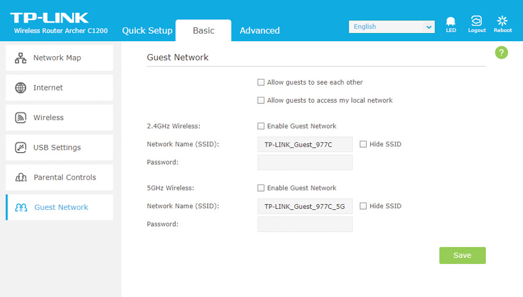523x297 pixels.
Task: Select Guest Network in the sidebar
Action: click(x=59, y=208)
